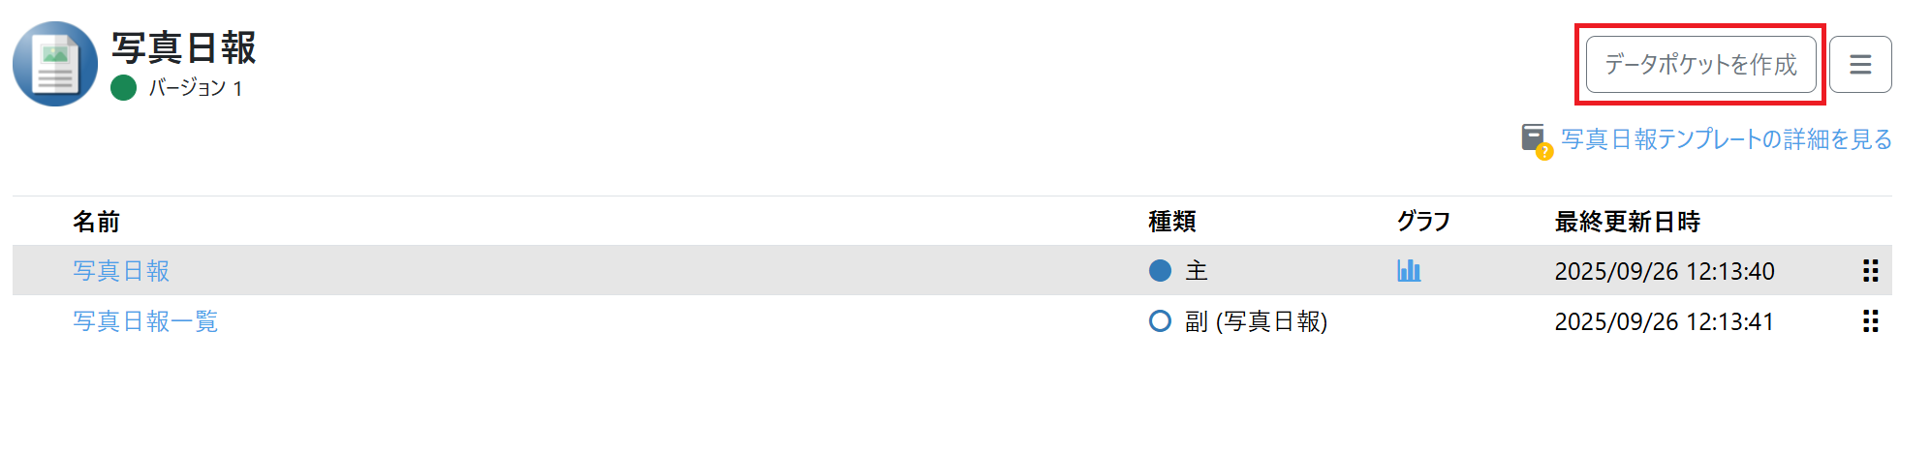
Task: Open 写真日報テンプレートの詳細を見る link
Action: pyautogui.click(x=1726, y=139)
